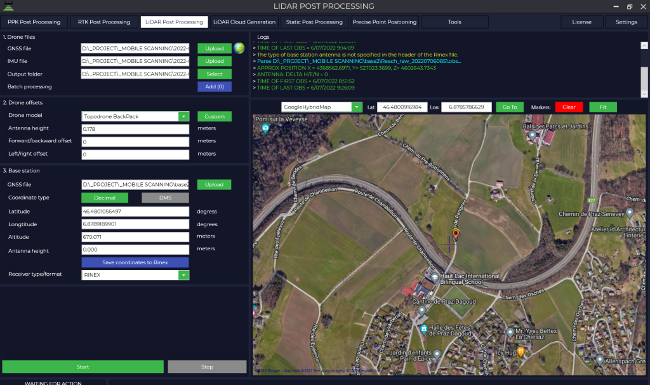Screen dimensions: 650x385
Task: Click the blue crosshair marker on the map
Action: (449, 245)
